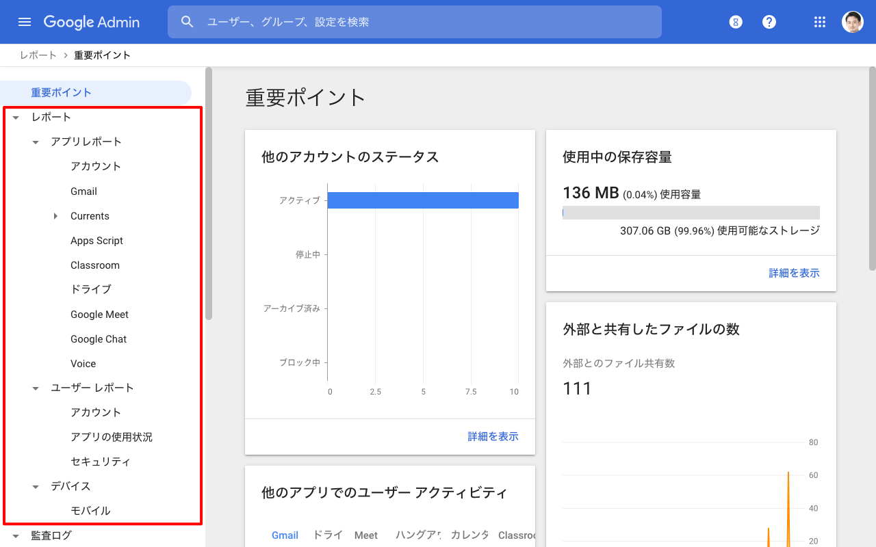Click the main page vertical scrollbar

[873, 168]
